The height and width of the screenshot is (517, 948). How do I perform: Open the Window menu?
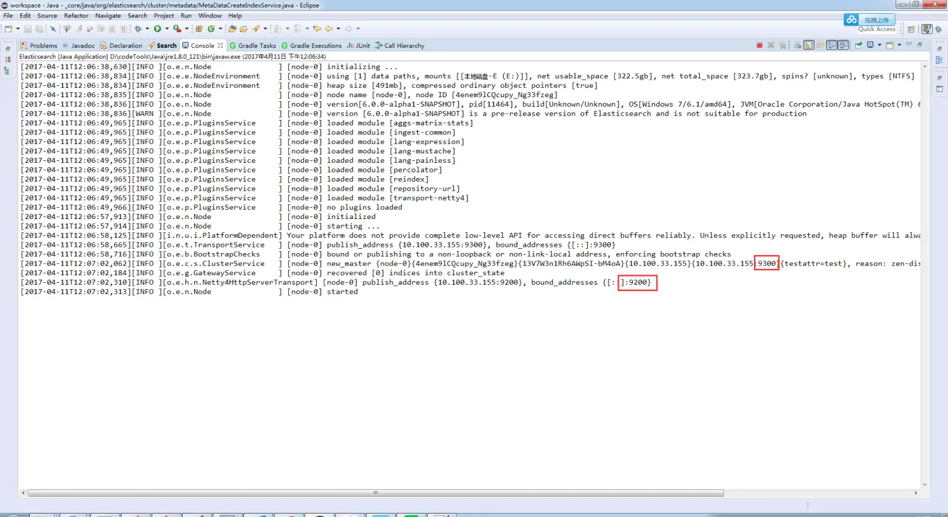(210, 16)
